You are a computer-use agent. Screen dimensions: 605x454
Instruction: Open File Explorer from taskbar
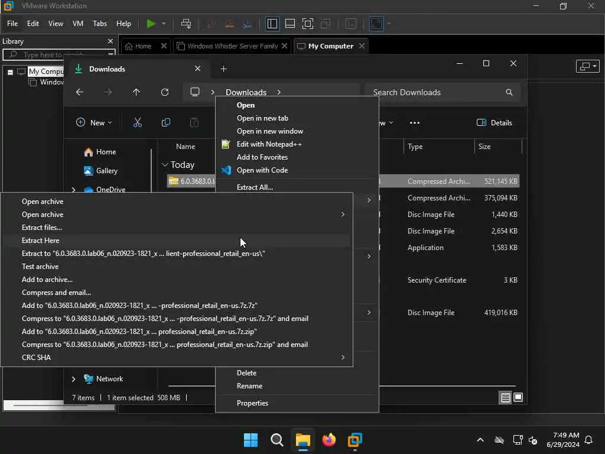pyautogui.click(x=303, y=440)
